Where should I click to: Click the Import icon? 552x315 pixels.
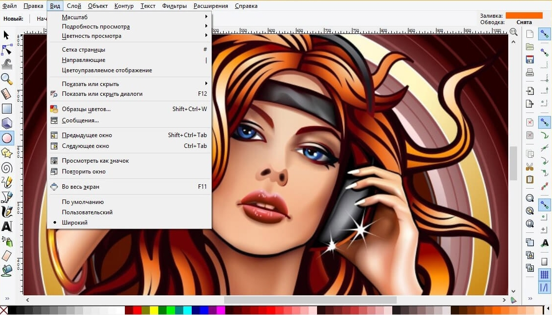[530, 91]
